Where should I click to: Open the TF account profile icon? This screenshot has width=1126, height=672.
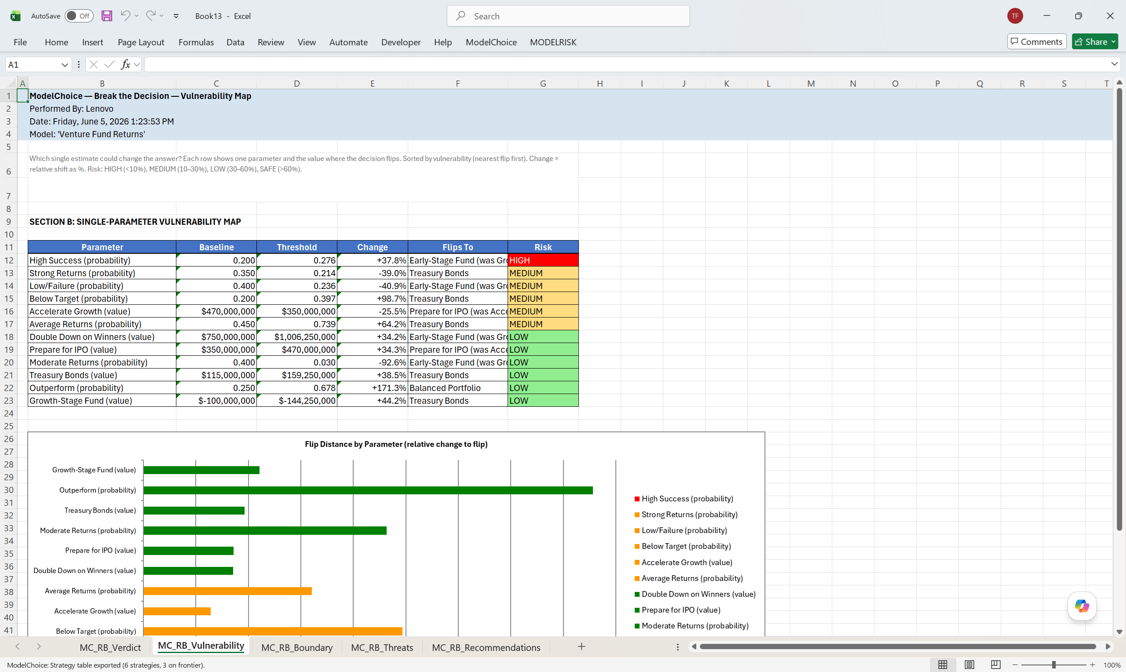tap(1015, 16)
